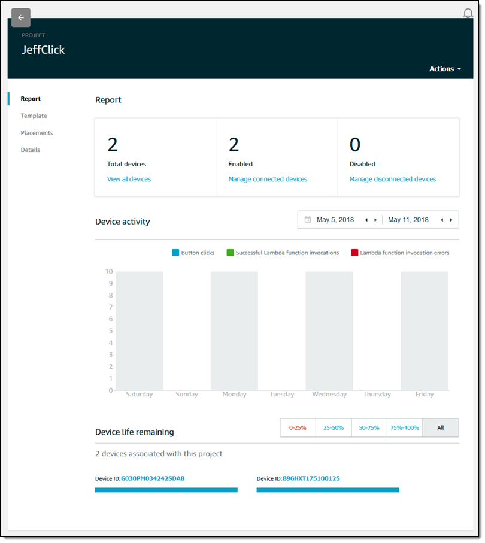
Task: Select Details in the sidebar
Action: point(30,150)
